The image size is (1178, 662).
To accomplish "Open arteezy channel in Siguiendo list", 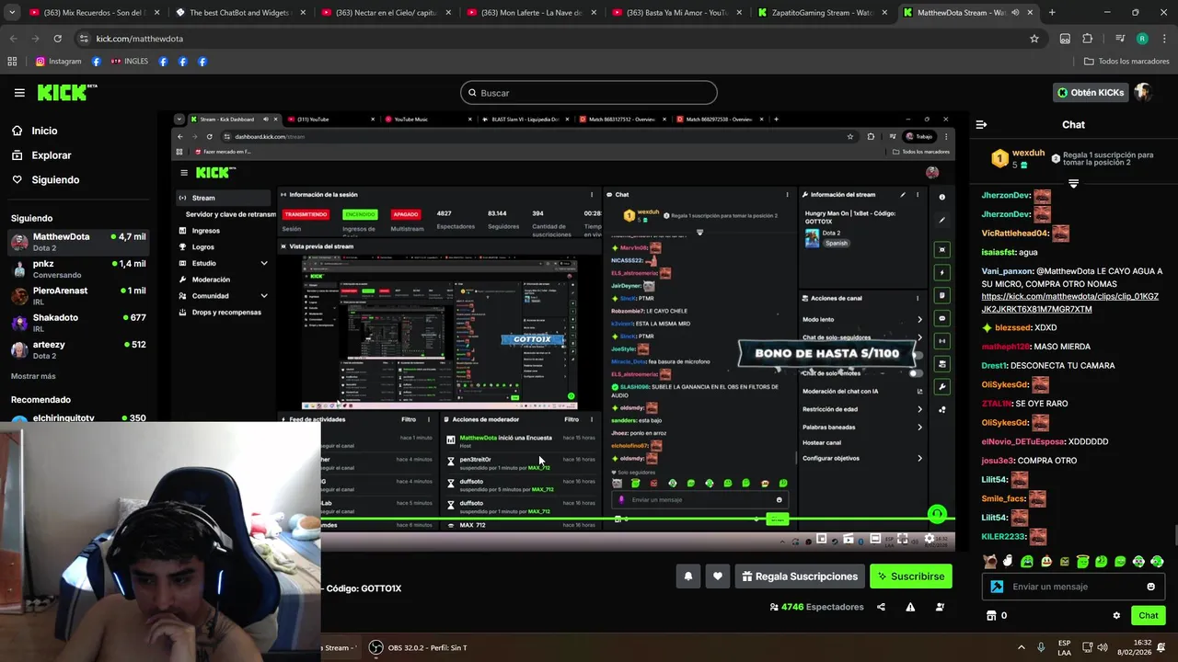I will pyautogui.click(x=78, y=349).
